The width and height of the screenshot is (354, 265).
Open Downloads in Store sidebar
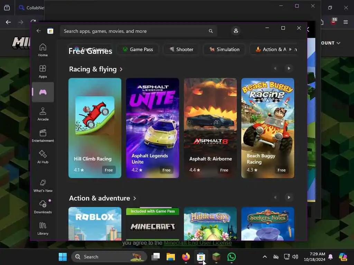pos(43,207)
